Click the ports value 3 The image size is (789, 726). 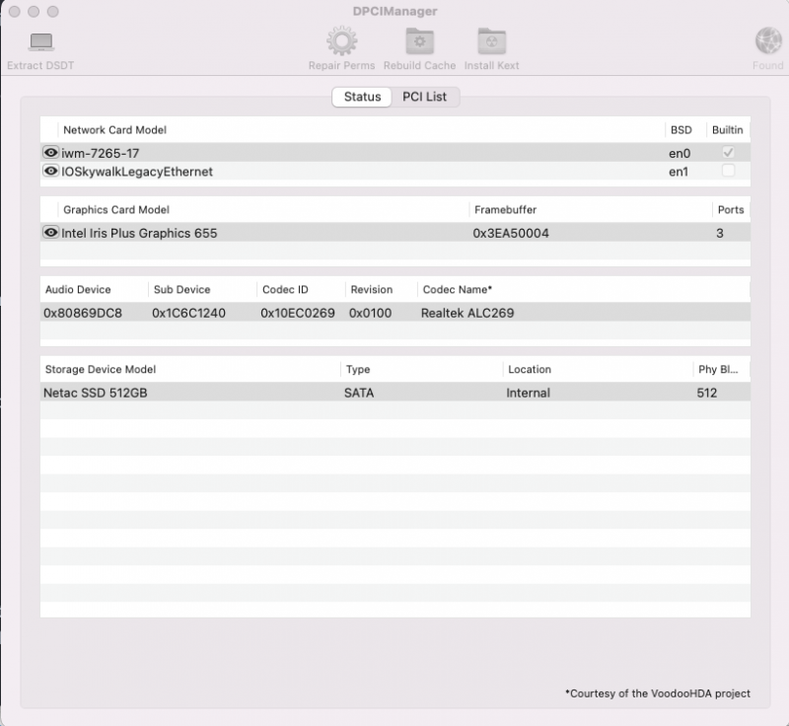point(720,233)
